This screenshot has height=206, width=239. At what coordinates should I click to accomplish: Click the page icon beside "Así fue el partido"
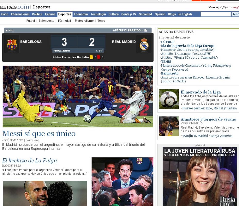coord(146,30)
